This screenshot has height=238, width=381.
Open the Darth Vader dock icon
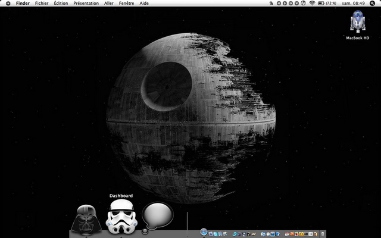tap(86, 220)
